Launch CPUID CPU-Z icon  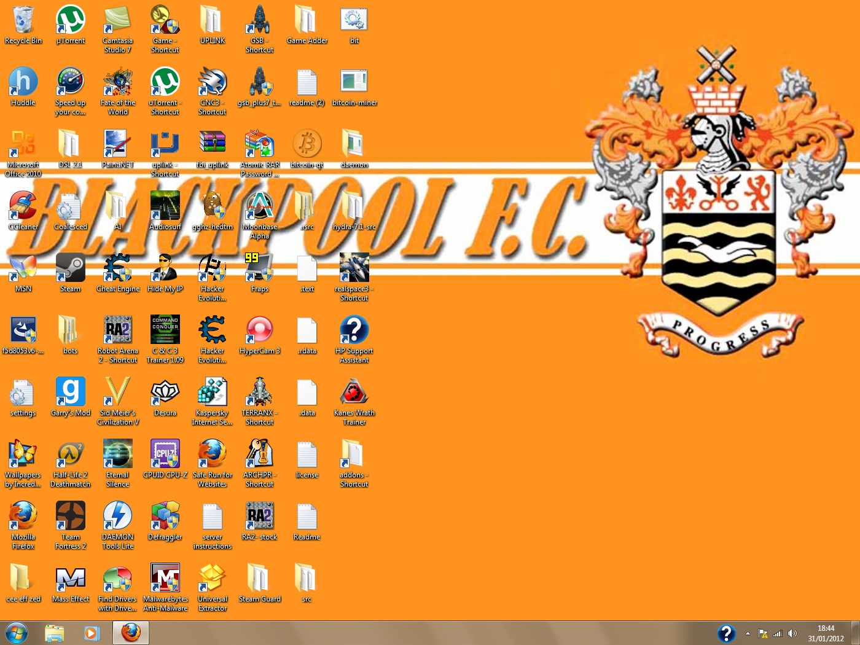(165, 459)
